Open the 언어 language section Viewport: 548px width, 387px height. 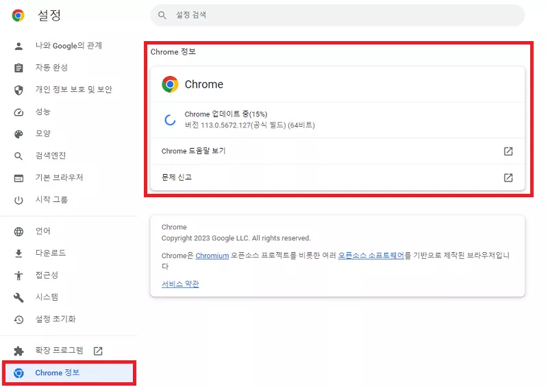pos(43,231)
